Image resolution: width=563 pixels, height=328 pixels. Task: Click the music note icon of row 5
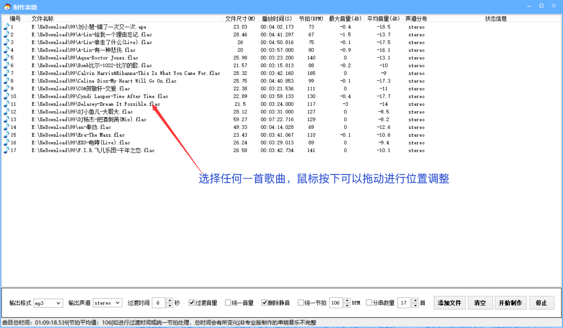point(6,57)
